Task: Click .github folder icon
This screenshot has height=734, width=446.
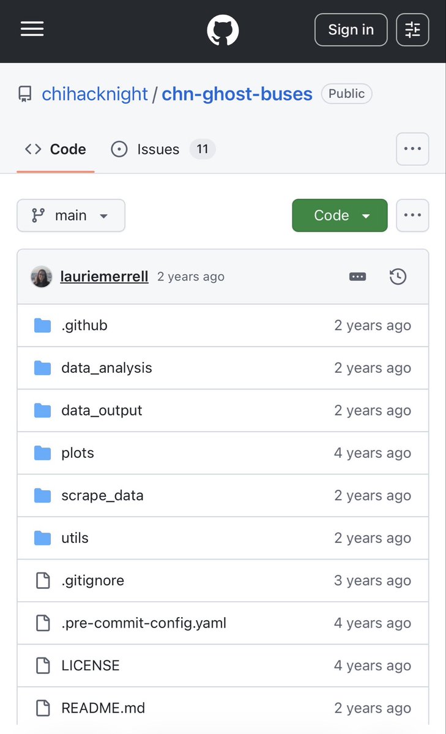Action: click(43, 325)
